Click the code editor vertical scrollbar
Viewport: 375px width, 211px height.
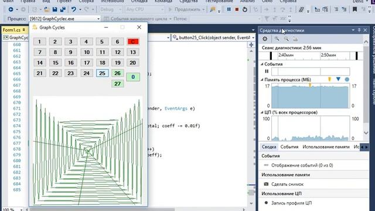[251, 127]
